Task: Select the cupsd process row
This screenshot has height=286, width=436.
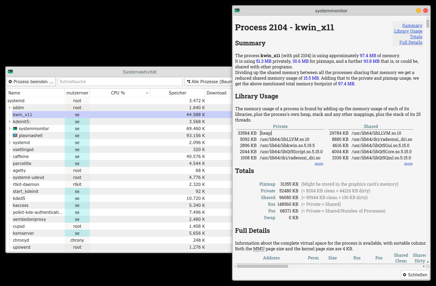Action: (x=119, y=226)
